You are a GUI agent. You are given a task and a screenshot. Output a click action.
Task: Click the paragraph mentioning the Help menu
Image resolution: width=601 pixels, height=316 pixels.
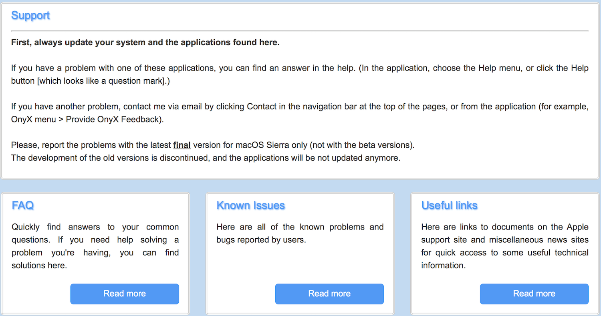[x=300, y=74]
